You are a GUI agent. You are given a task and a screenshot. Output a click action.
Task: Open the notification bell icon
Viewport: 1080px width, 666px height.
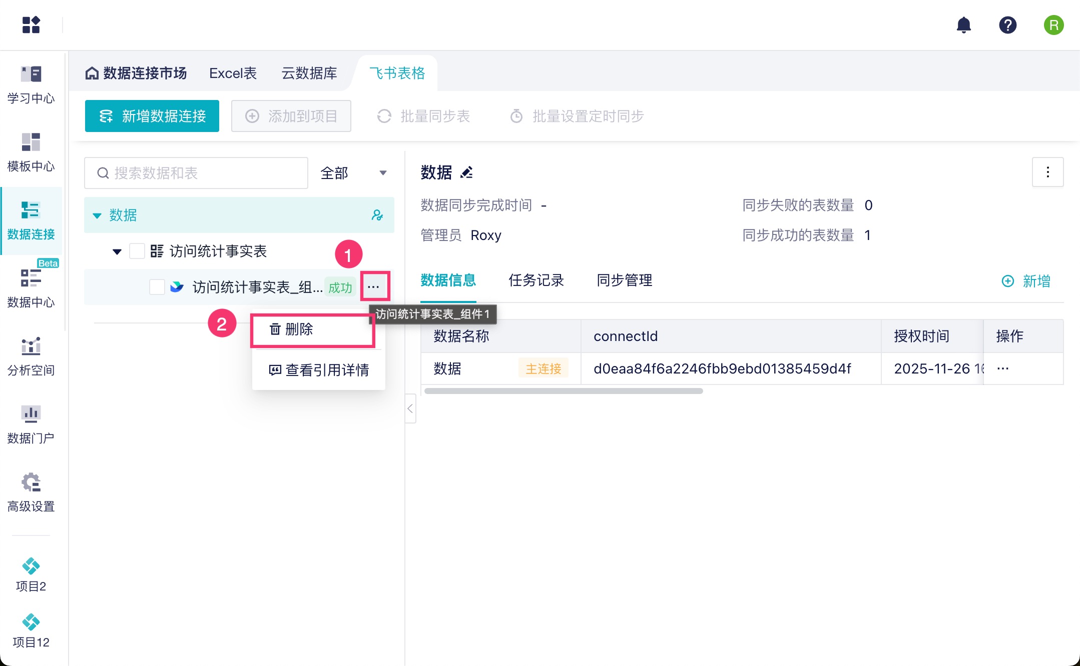963,25
